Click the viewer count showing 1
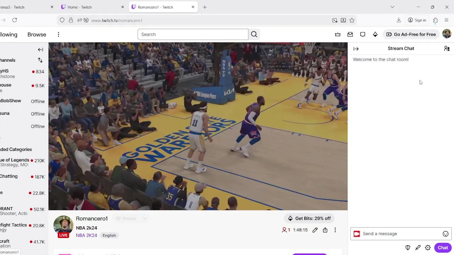The height and width of the screenshot is (255, 454). (x=286, y=230)
